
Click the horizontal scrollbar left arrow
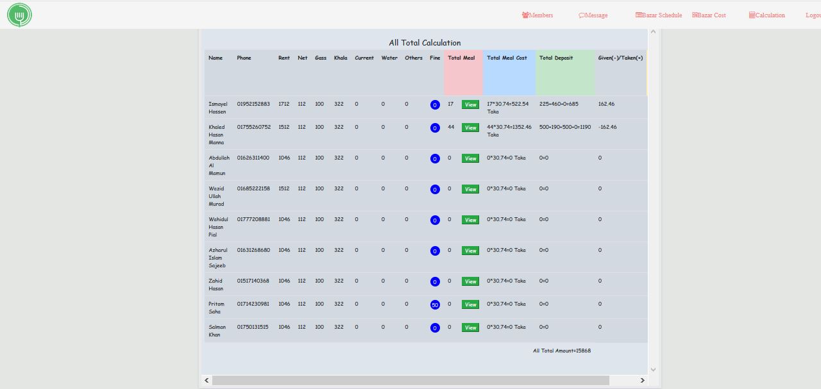coord(207,380)
